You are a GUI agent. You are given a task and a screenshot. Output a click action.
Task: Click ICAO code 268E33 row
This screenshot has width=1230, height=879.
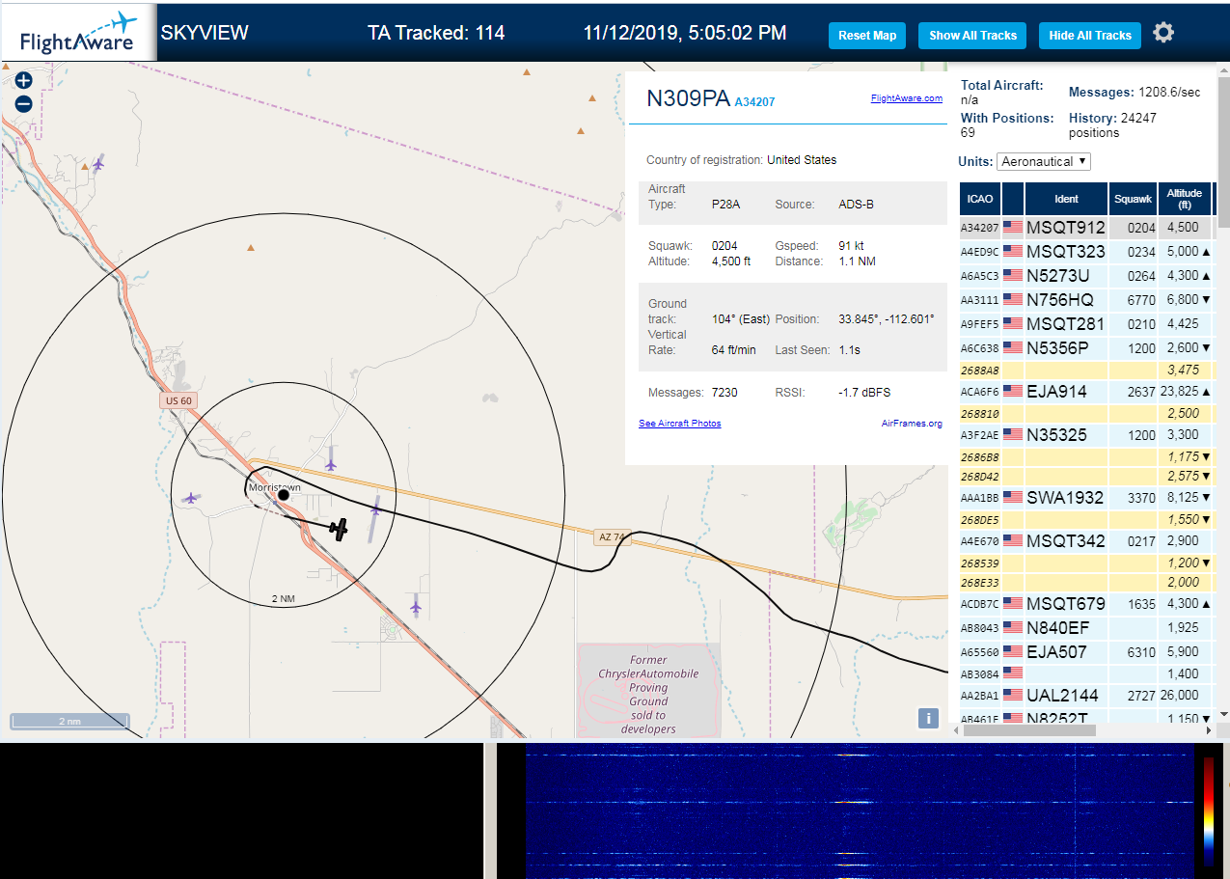click(x=1086, y=582)
